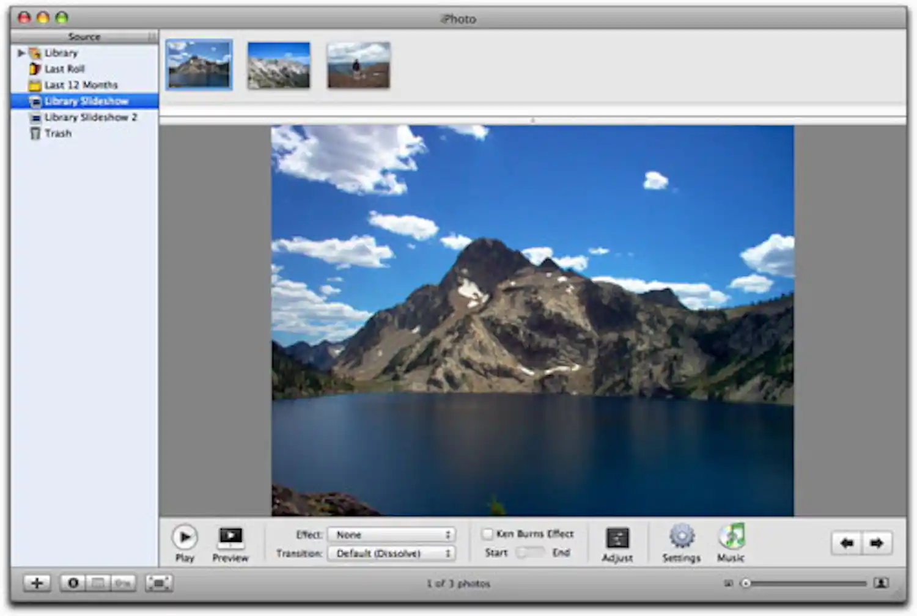
Task: Open the Music chooser
Action: (x=731, y=537)
